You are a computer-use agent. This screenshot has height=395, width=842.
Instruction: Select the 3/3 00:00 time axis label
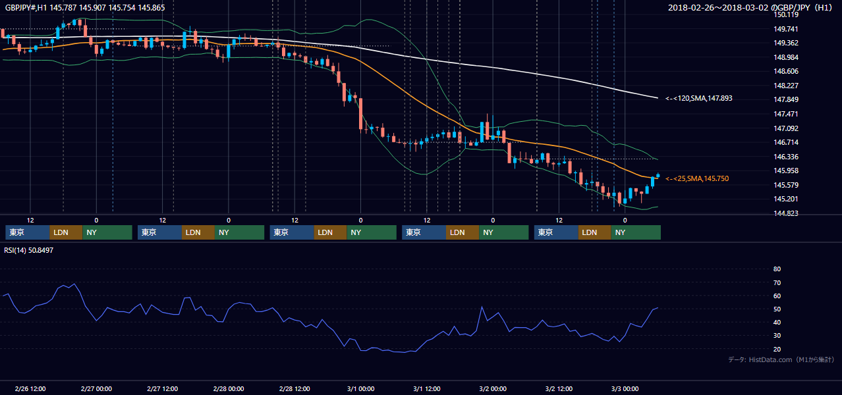pos(625,388)
